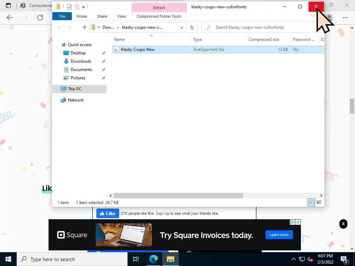Click the muted volume tray icon
The width and height of the screenshot is (355, 266).
tap(310, 259)
